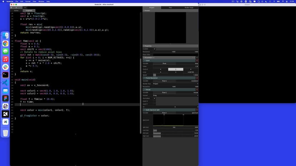Open the Render Pass Project dropdown
This screenshot has width=296, height=166.
175,84
